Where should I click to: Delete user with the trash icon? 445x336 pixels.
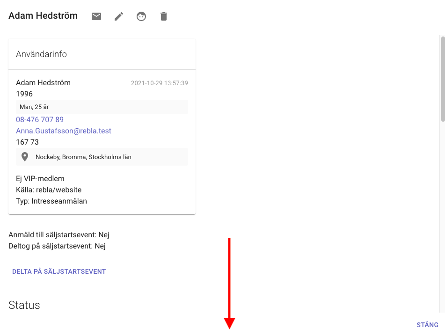163,16
